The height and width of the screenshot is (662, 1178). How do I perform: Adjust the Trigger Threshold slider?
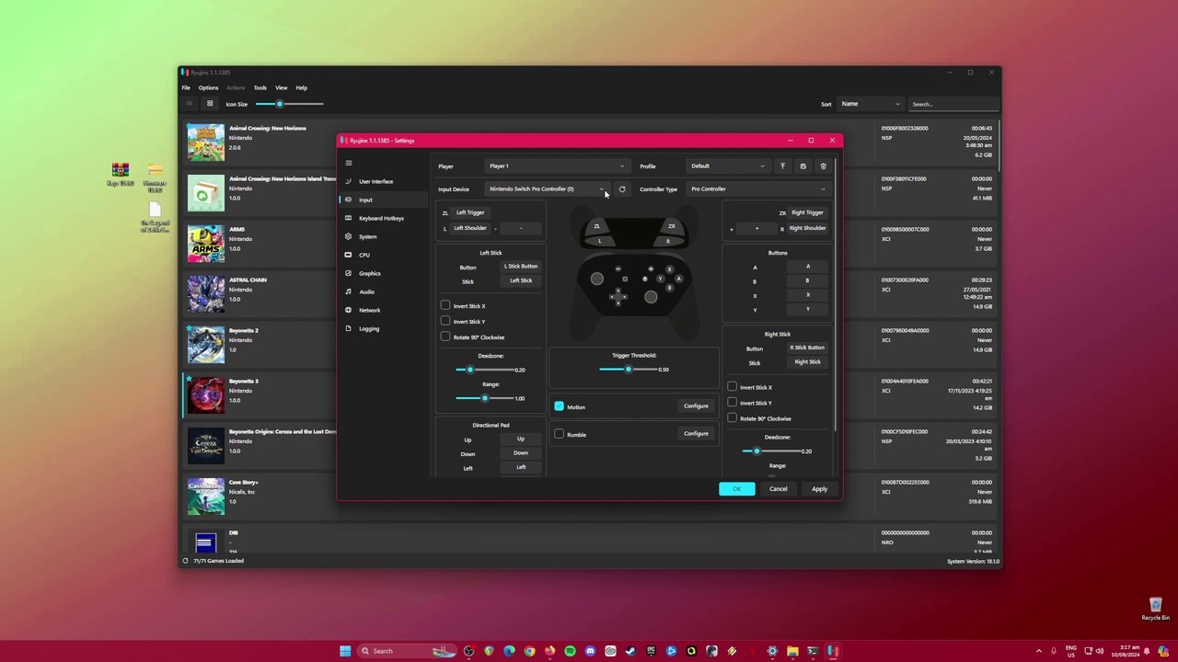point(627,370)
